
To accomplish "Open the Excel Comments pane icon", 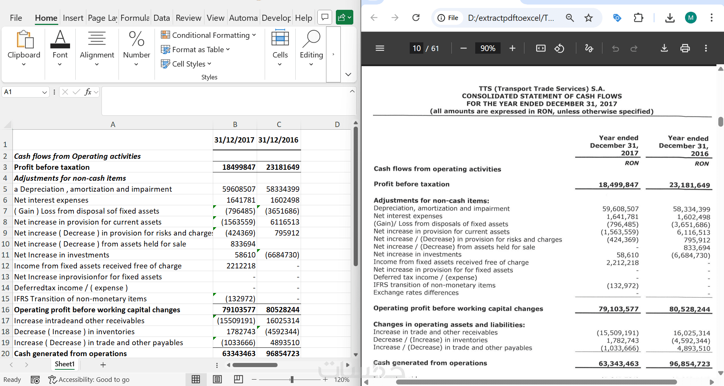I will [325, 17].
